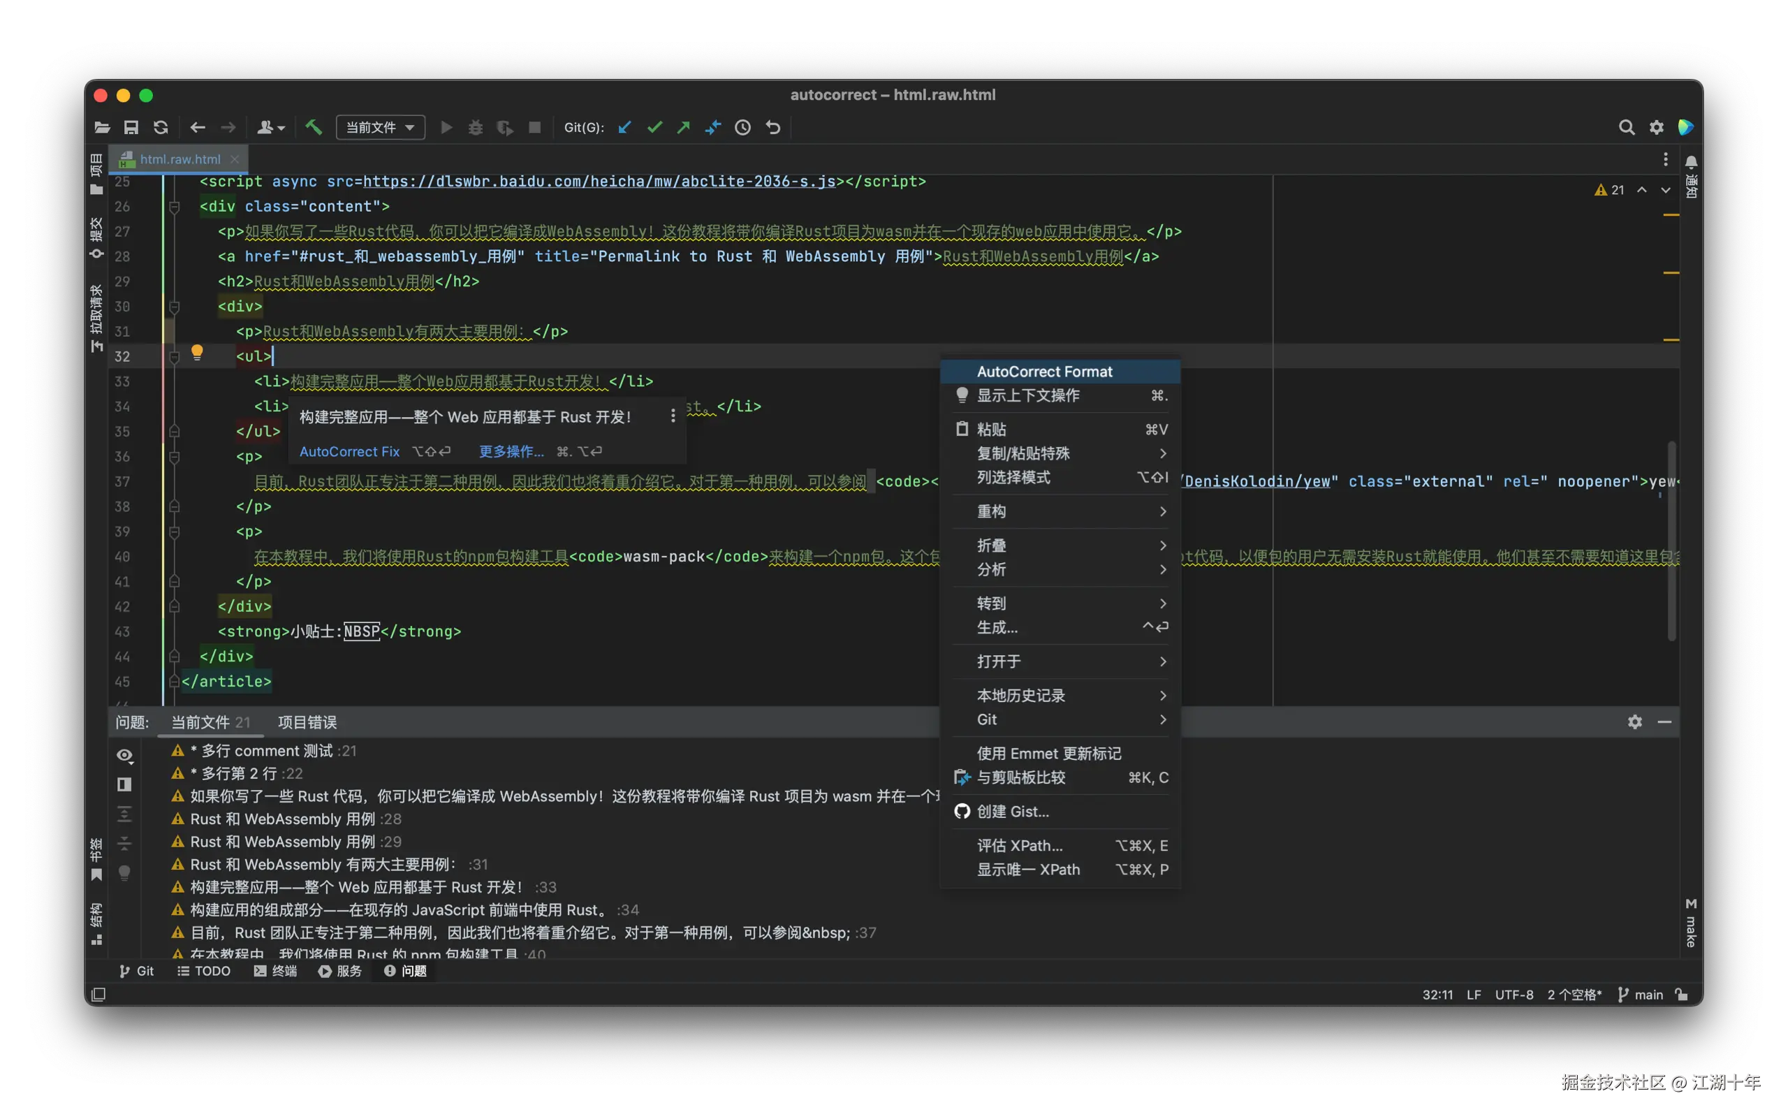Click the synchronize refresh icon
The height and width of the screenshot is (1119, 1788).
[x=161, y=127]
